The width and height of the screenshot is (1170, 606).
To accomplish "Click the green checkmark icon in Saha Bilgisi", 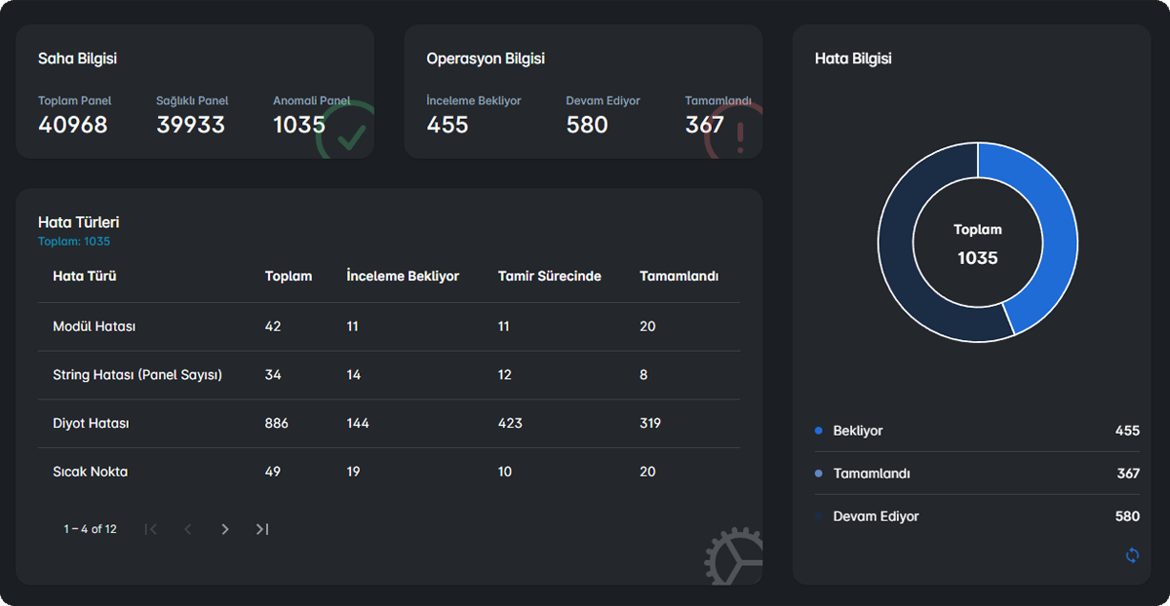I will point(345,133).
